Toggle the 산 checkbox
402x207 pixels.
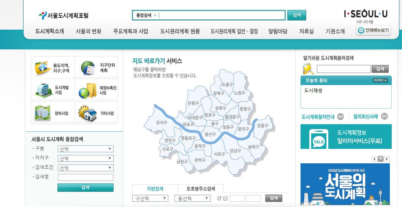click(x=225, y=198)
